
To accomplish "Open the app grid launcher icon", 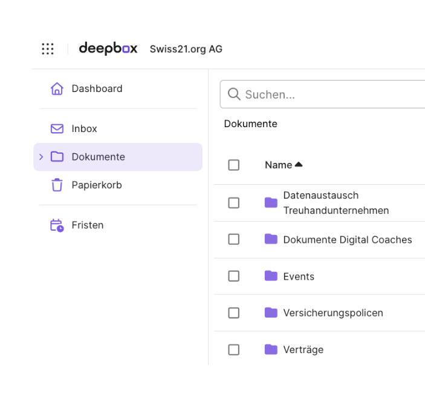I will 48,49.
